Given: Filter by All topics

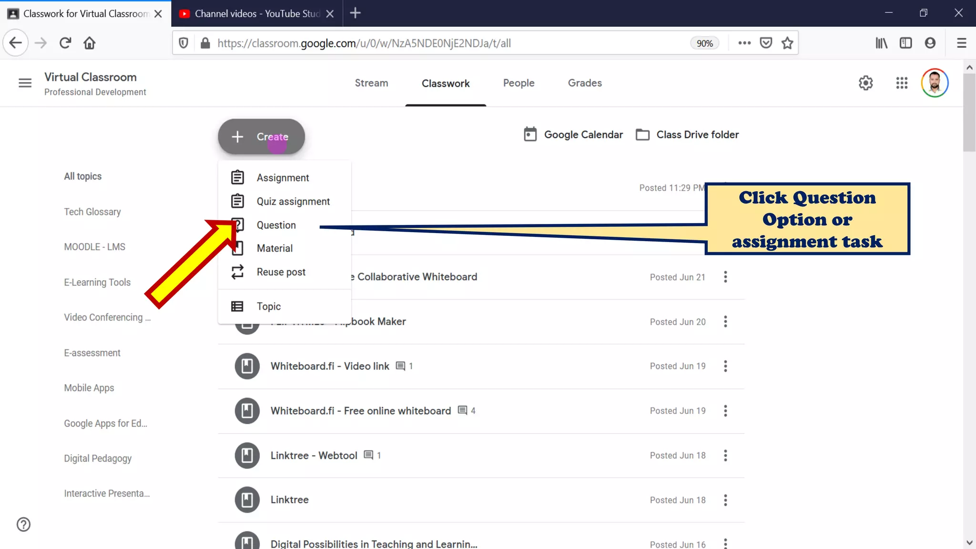Looking at the screenshot, I should coord(83,176).
